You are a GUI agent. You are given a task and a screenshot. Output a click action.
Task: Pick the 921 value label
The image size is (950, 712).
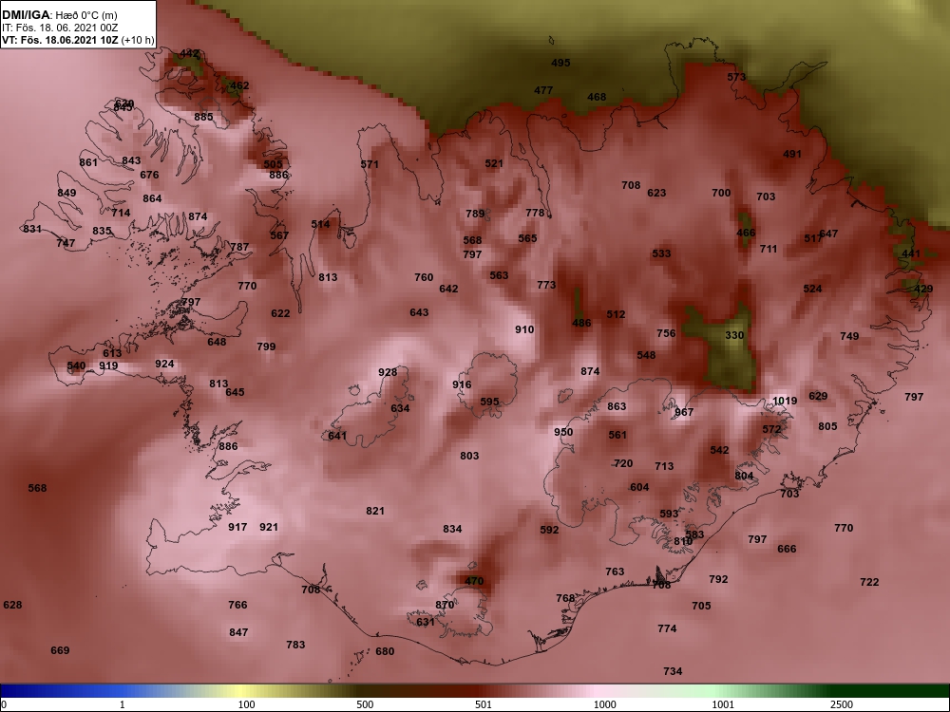click(x=269, y=527)
